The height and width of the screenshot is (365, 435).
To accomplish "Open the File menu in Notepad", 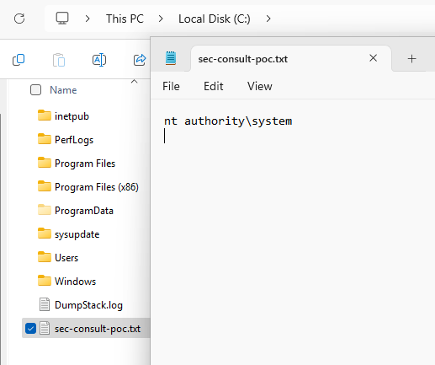I will coord(171,86).
